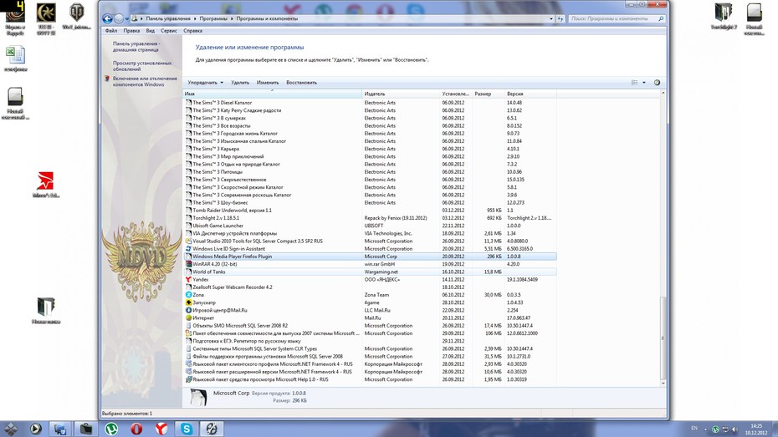Go back with the blue Back arrow
Viewport: 778px width, 437px height.
pyautogui.click(x=107, y=19)
